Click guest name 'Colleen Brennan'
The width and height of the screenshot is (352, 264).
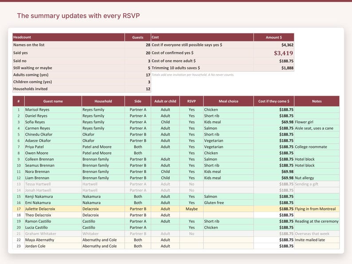pyautogui.click(x=39, y=159)
